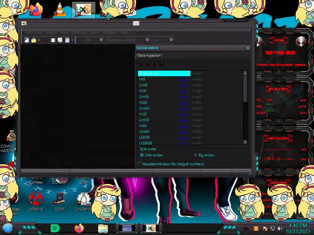
Task: Click the Open file folder icon
Action: tap(33, 40)
